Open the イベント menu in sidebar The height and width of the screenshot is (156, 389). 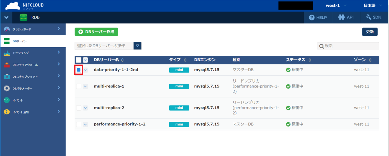pos(18,100)
